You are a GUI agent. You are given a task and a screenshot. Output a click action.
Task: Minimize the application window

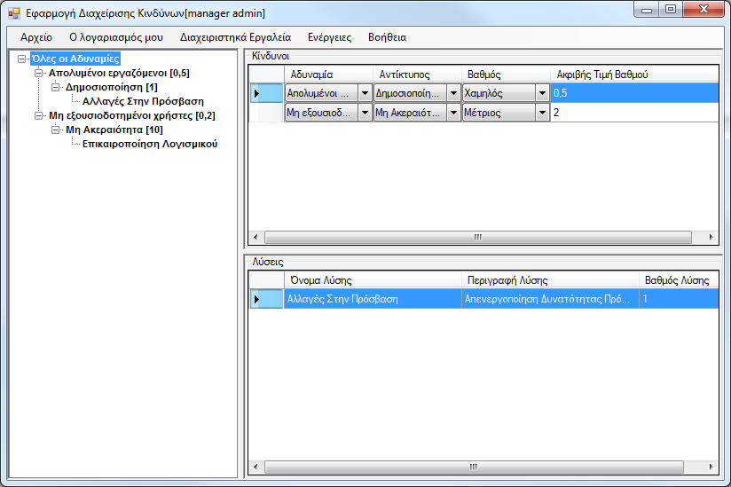pyautogui.click(x=647, y=10)
